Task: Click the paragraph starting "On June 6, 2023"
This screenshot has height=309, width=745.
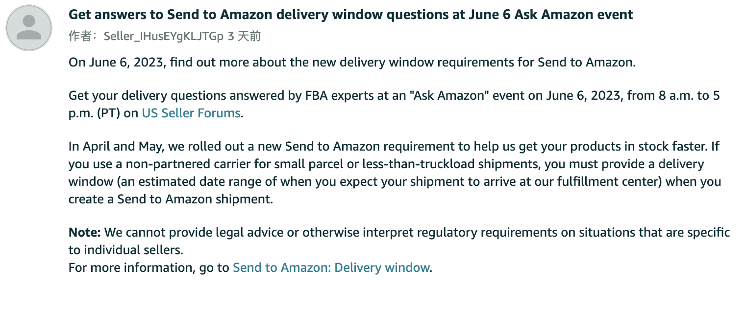Action: [x=352, y=63]
